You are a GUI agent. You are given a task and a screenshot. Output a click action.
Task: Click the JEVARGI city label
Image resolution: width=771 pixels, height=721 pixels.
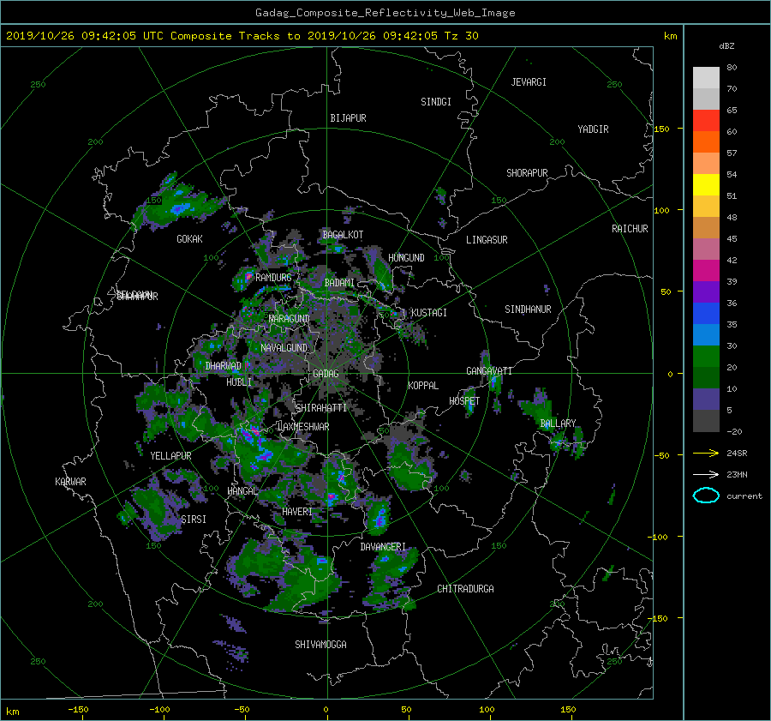tap(529, 82)
